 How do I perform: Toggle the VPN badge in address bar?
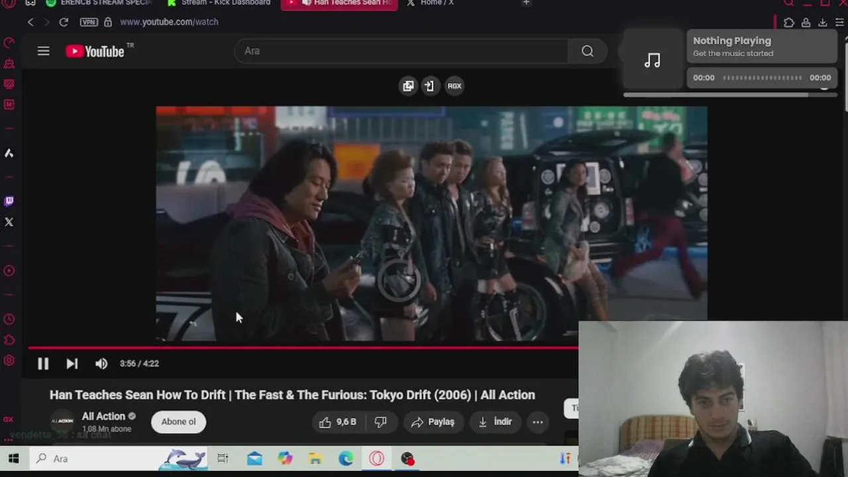point(89,22)
